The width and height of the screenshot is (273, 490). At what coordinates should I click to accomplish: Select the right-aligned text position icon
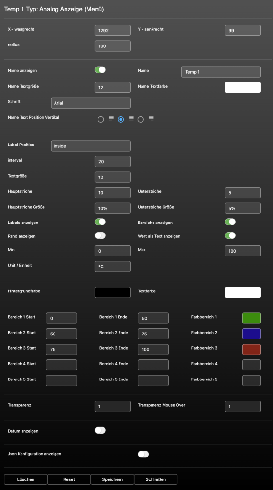point(151,118)
